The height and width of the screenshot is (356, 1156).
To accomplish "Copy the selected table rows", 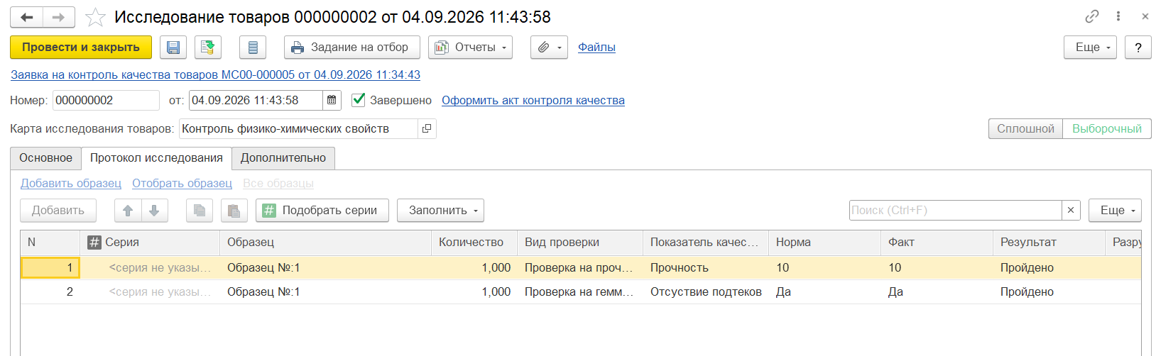I will pyautogui.click(x=200, y=211).
